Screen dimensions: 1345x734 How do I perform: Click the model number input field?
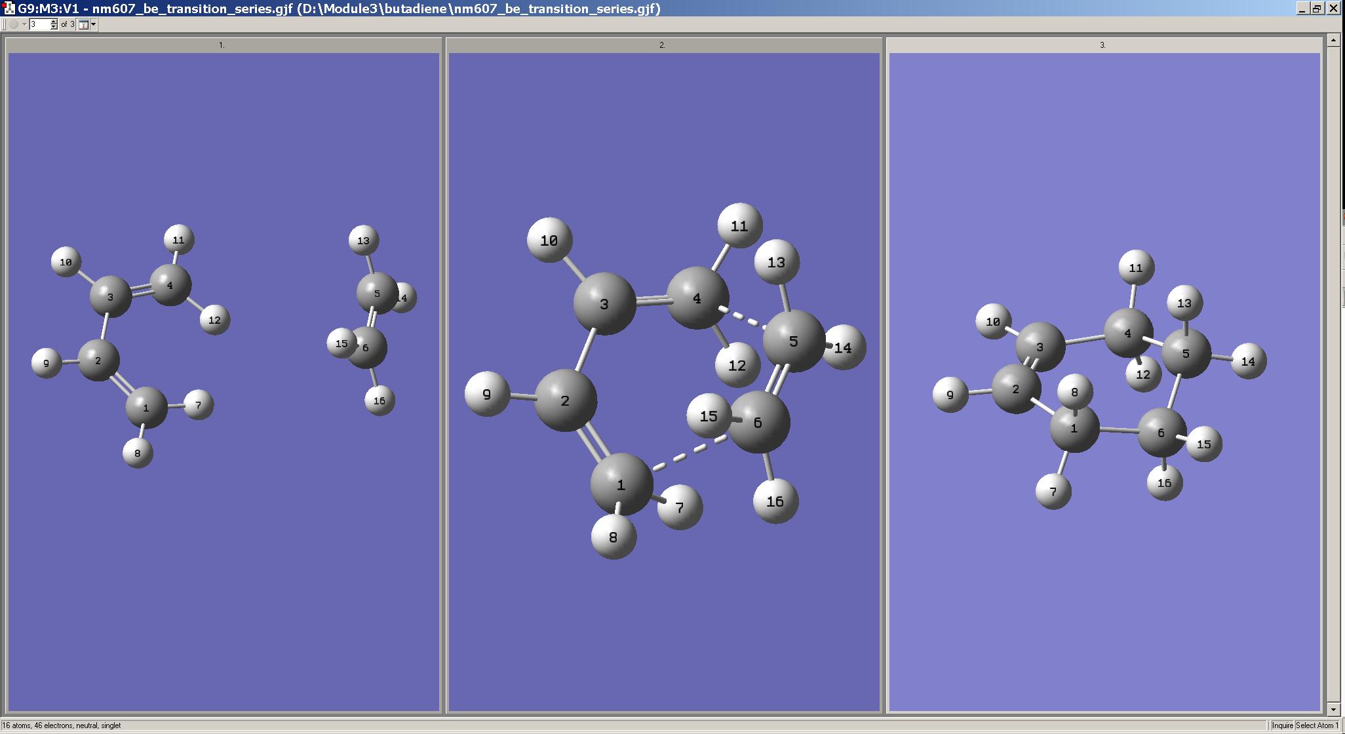(39, 24)
